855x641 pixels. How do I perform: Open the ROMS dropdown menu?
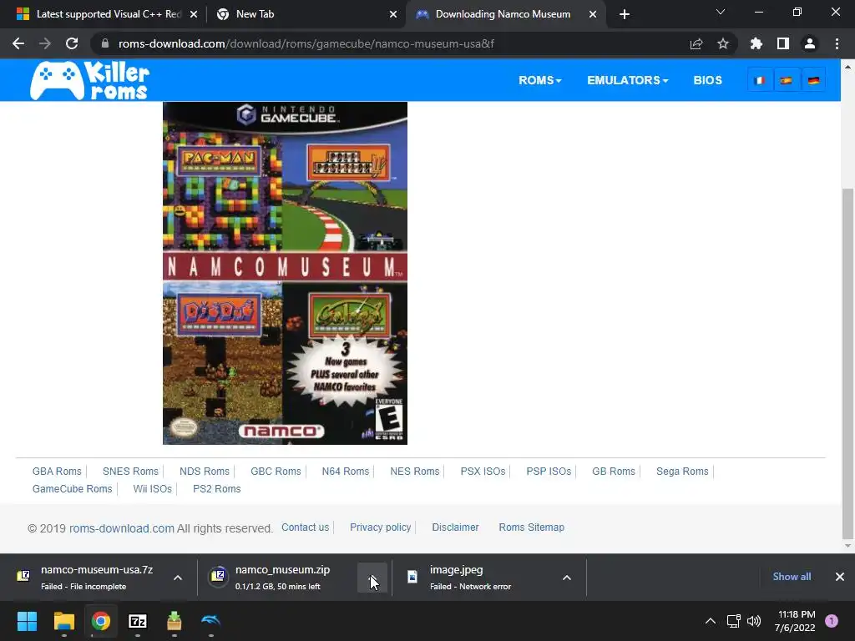[540, 80]
